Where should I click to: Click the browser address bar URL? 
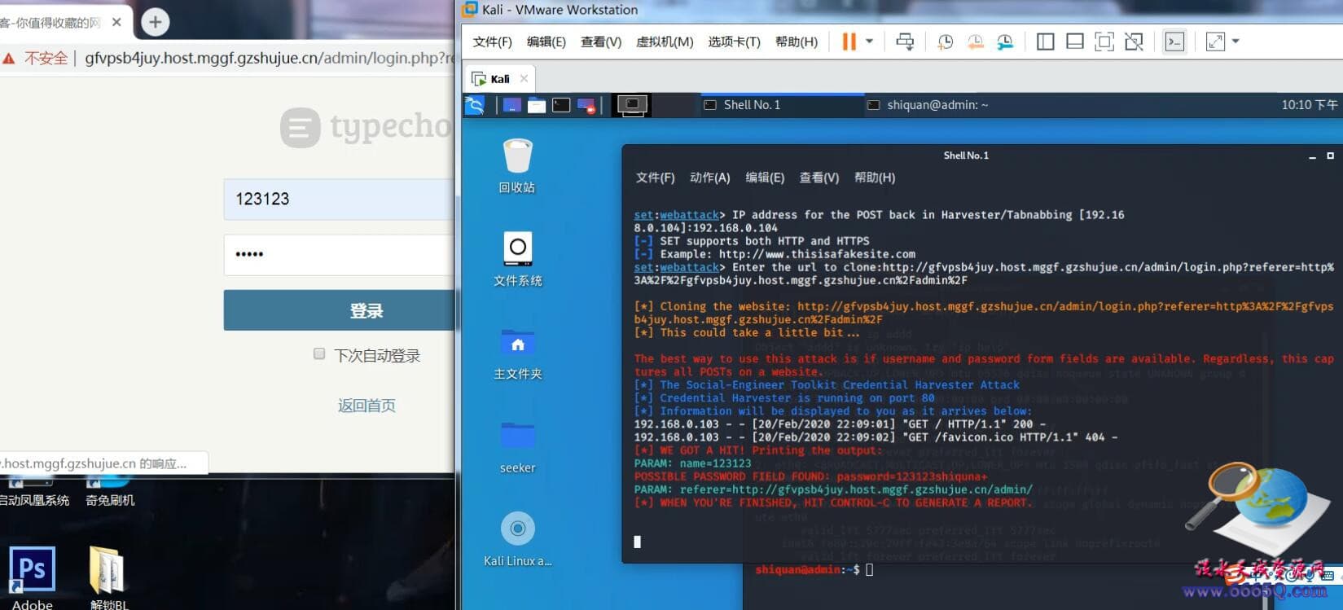[269, 58]
